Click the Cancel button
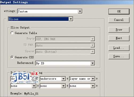This screenshot has height=97, width=134. pyautogui.click(x=119, y=20)
